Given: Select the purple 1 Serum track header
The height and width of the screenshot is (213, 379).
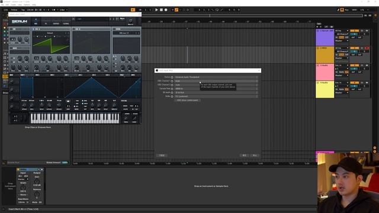Looking at the screenshot, I should [325, 37].
